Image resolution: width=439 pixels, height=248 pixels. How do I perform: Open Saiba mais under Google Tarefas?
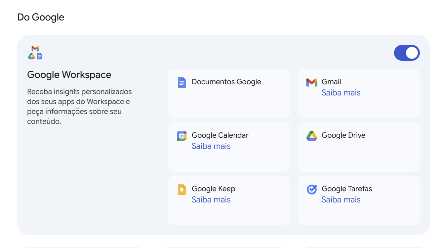pos(341,200)
